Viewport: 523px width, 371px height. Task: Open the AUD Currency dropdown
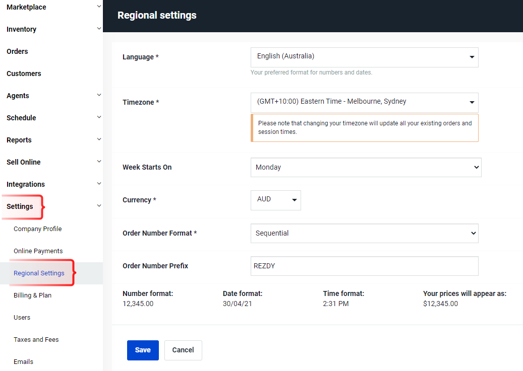click(x=276, y=200)
